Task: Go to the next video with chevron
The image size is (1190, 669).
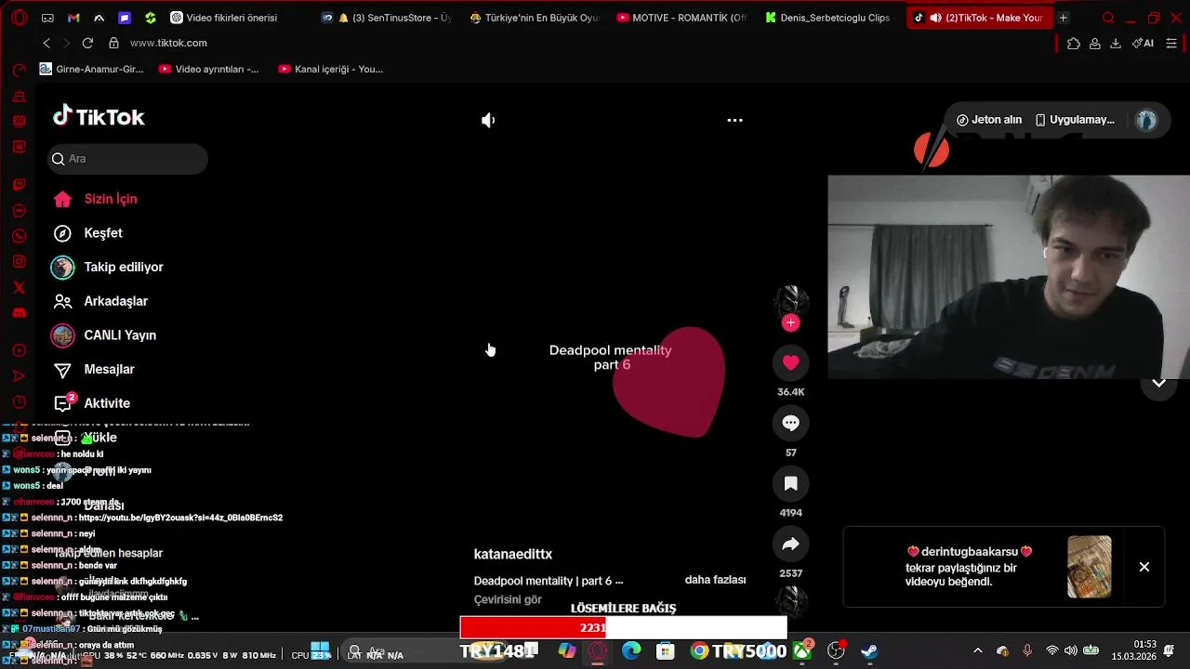Action: 1158,383
